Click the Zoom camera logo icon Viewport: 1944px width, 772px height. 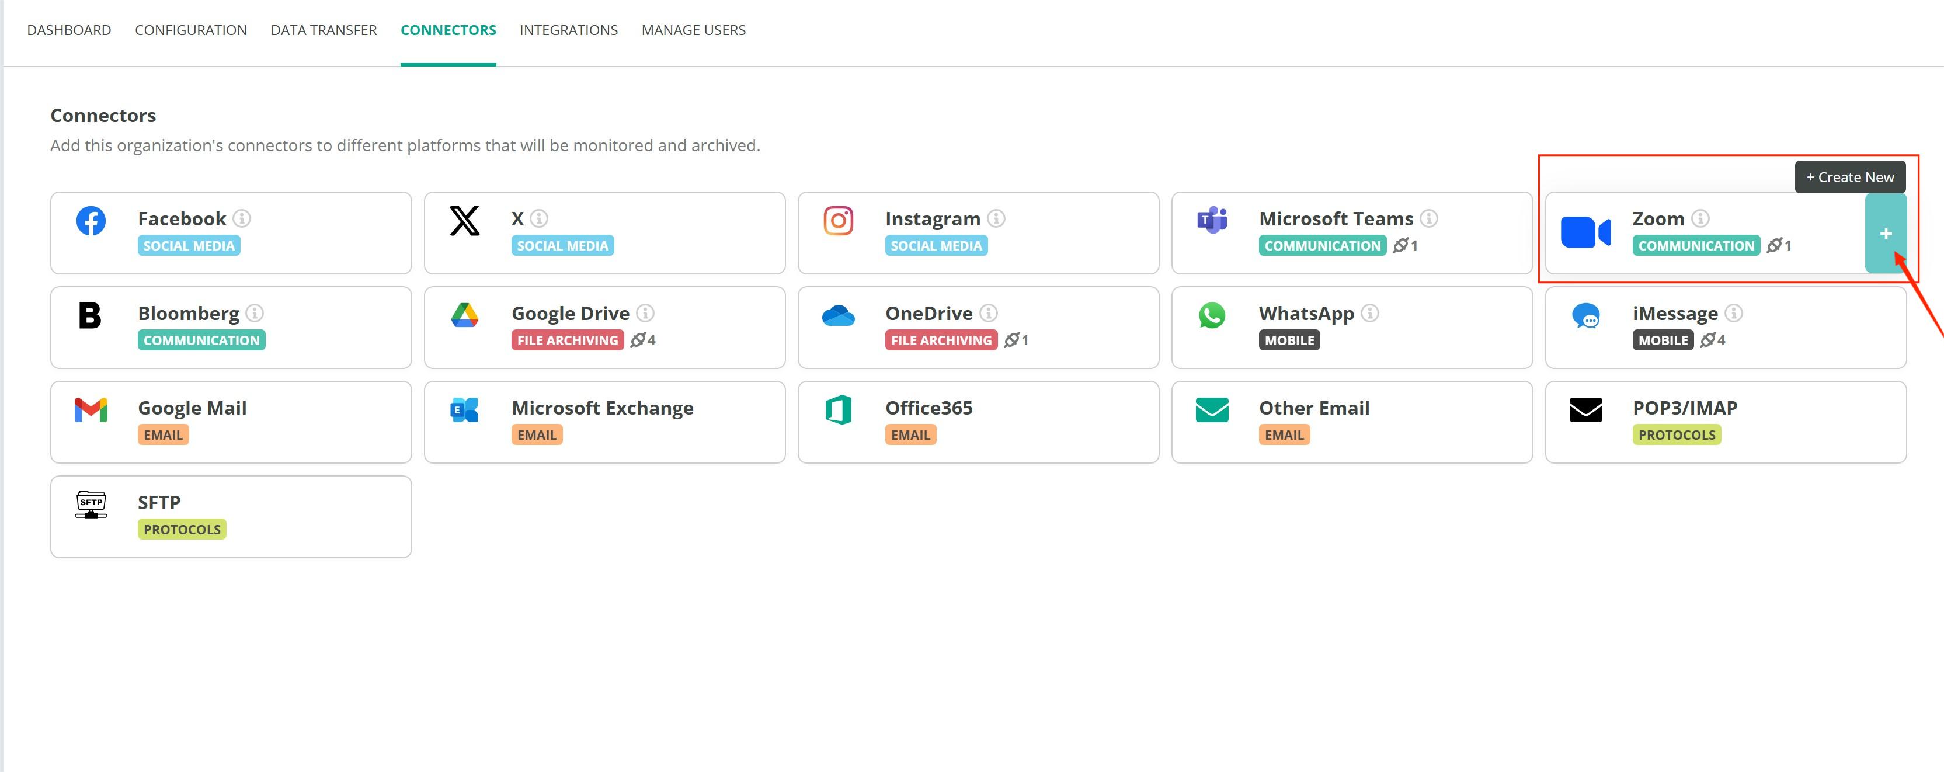1585,232
